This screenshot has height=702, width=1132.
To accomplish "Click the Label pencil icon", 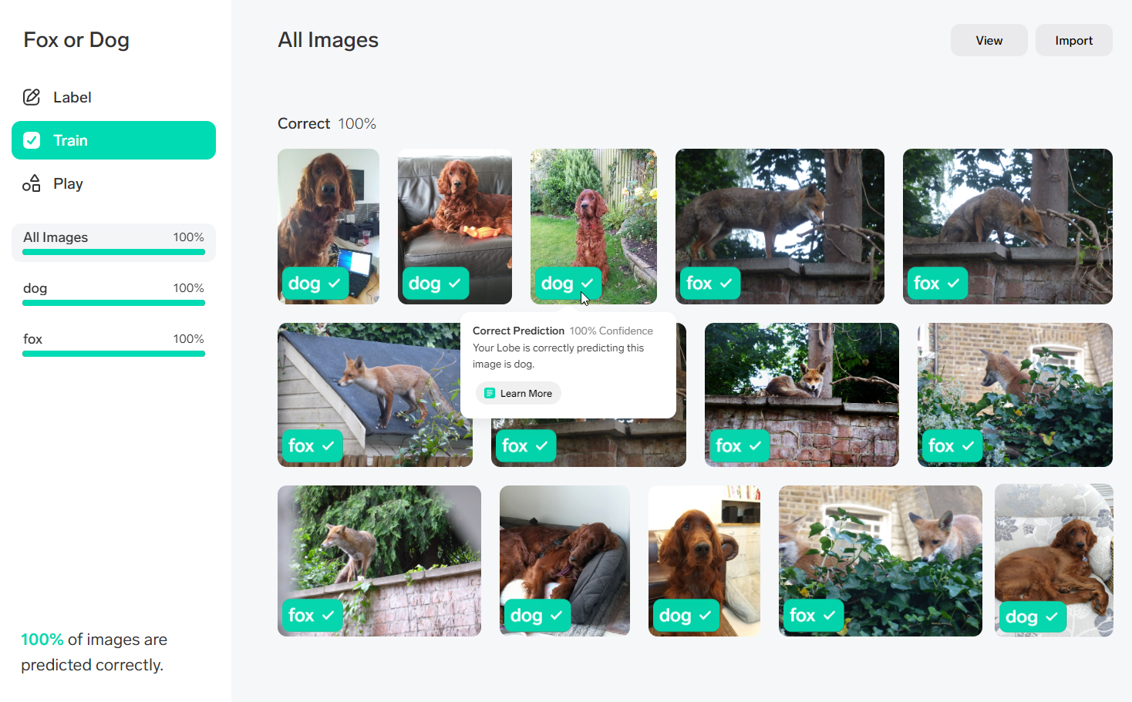I will (32, 97).
